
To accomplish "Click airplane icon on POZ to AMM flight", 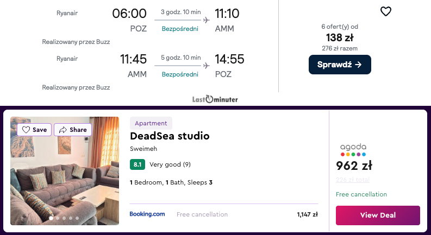I will [206, 20].
